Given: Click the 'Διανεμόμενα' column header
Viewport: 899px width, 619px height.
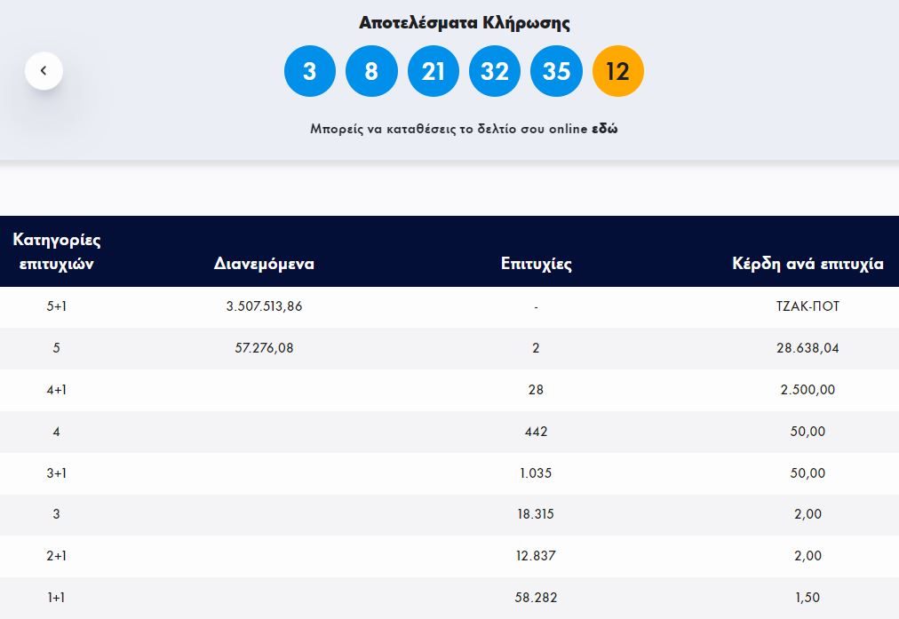Looking at the screenshot, I should pyautogui.click(x=264, y=264).
